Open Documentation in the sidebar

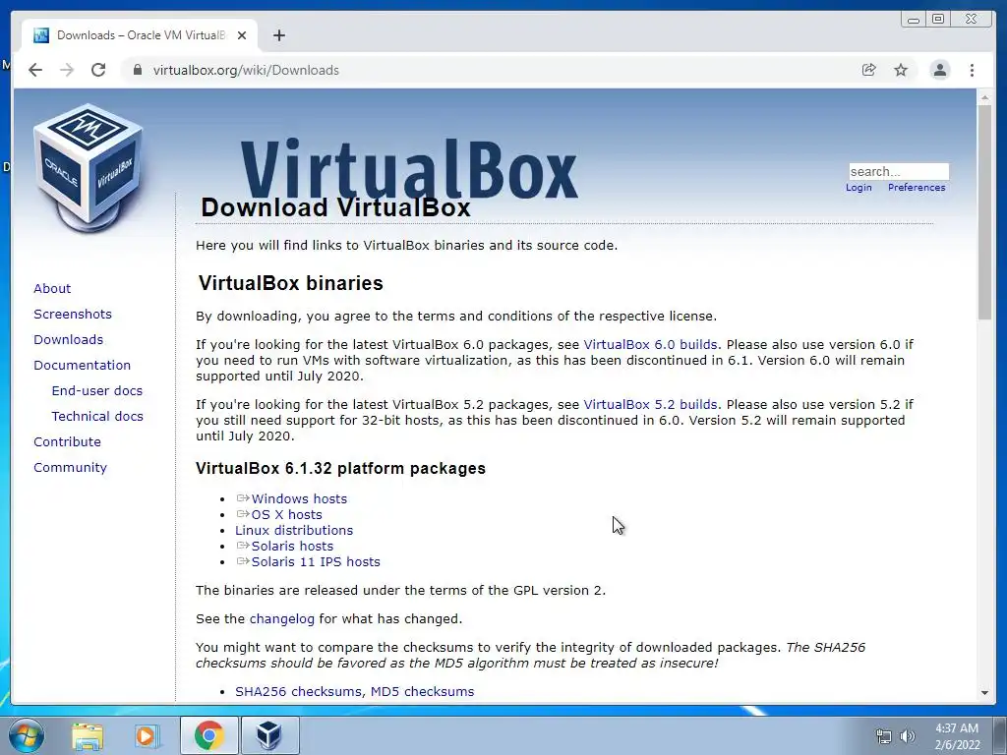(82, 365)
